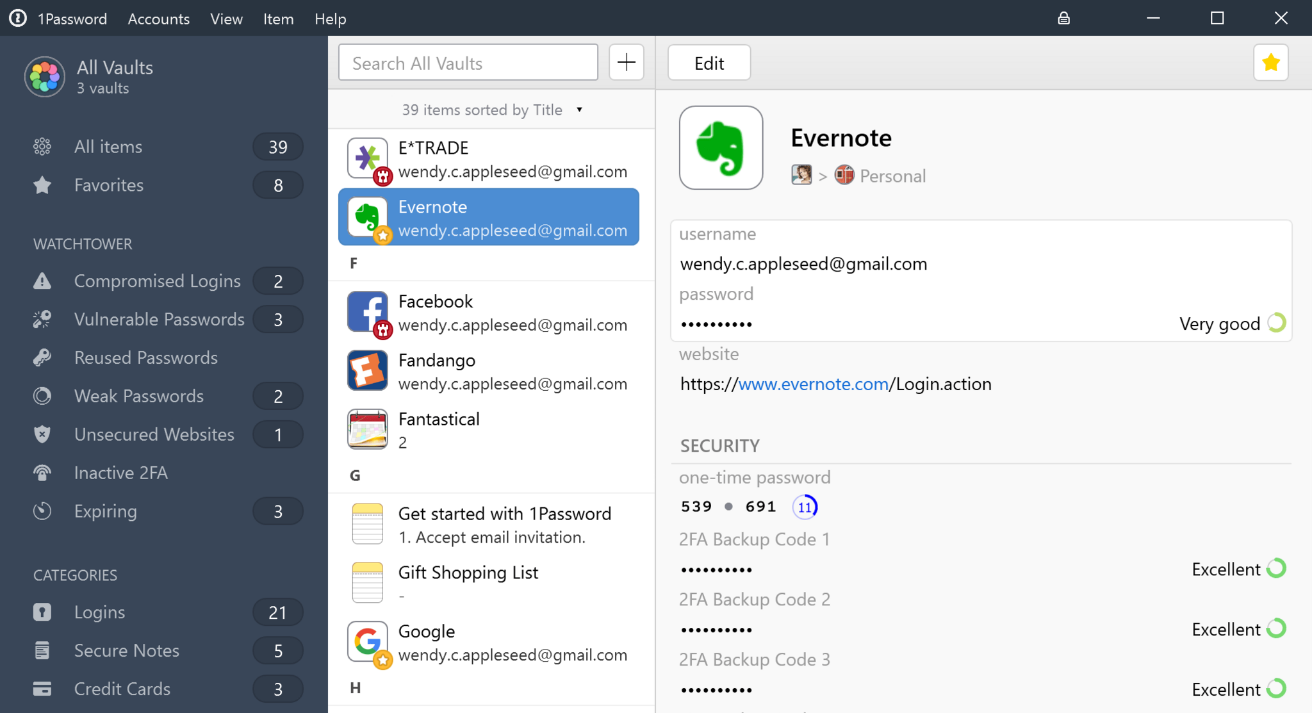Click the Favorites count badge 8

point(278,185)
